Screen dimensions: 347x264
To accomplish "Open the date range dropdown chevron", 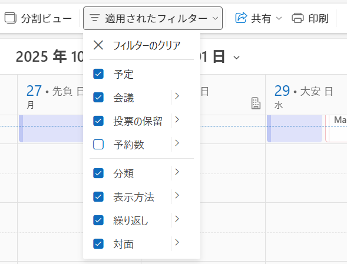I will pos(237,58).
